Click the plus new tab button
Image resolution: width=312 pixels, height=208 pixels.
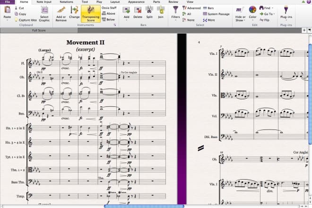(x=304, y=30)
